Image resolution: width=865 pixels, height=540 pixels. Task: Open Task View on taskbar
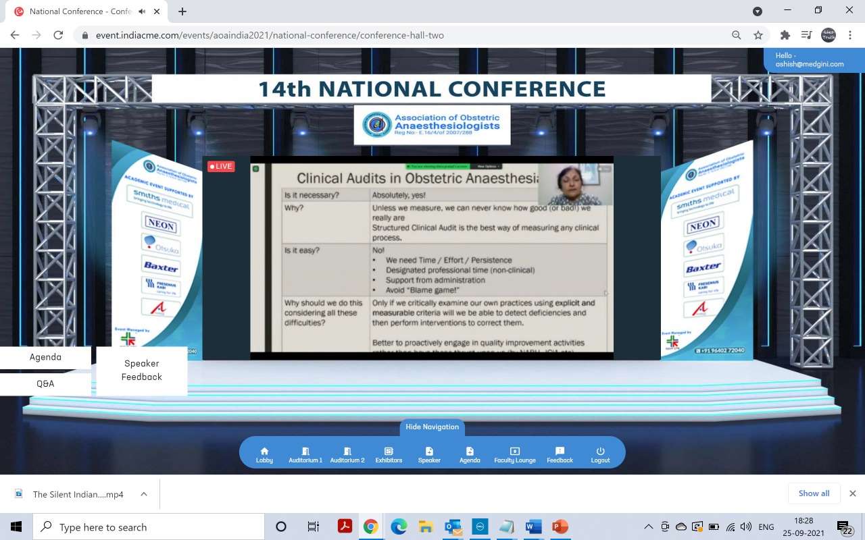tap(313, 526)
